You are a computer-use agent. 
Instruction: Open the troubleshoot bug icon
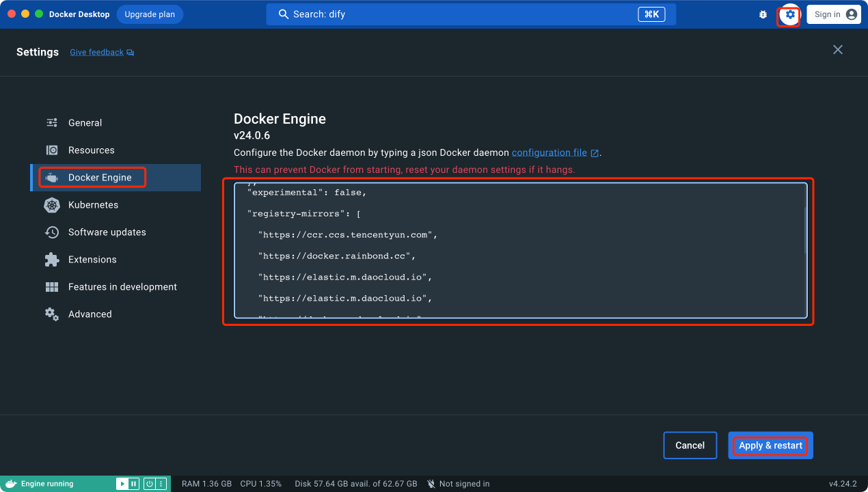coord(763,14)
